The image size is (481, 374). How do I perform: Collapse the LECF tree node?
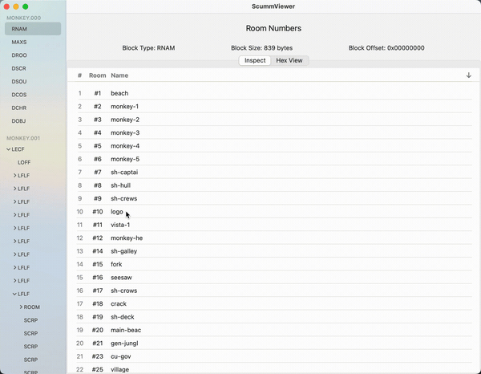(9, 149)
